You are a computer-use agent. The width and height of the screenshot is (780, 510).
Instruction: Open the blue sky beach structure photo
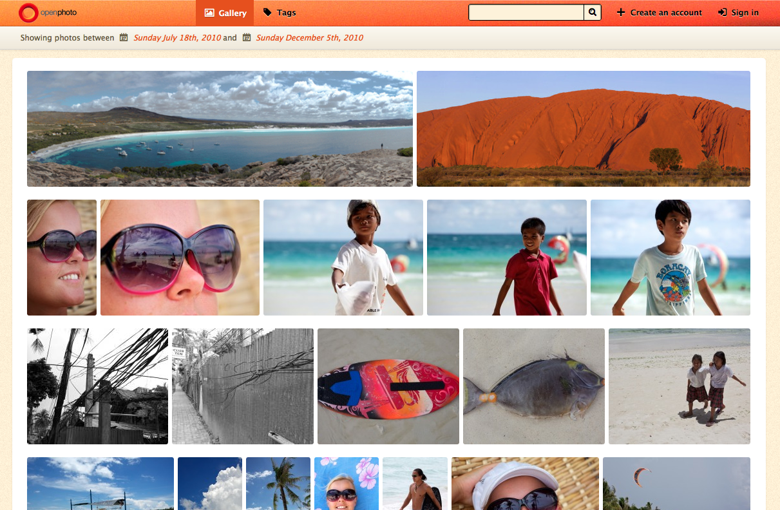100,484
